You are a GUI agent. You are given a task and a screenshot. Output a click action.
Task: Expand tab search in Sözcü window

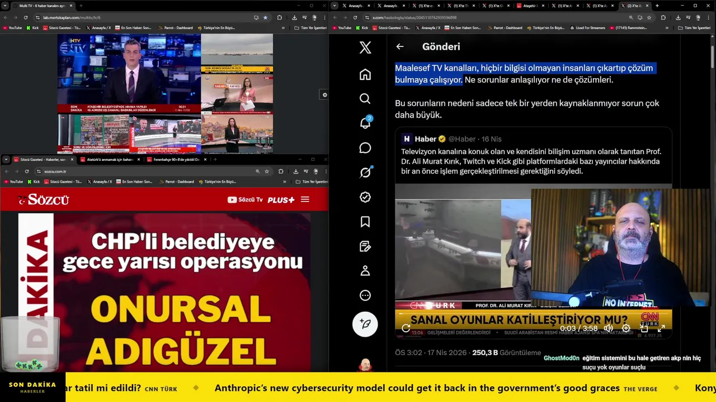(6, 160)
